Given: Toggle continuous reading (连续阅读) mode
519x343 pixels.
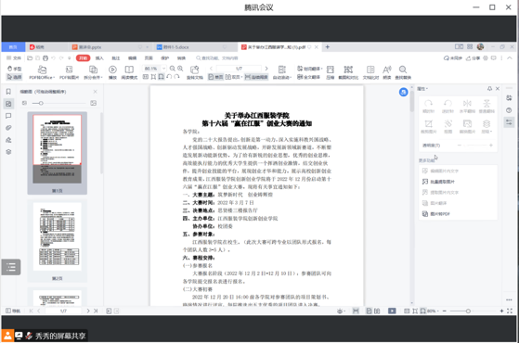Looking at the screenshot, I should tap(256, 77).
